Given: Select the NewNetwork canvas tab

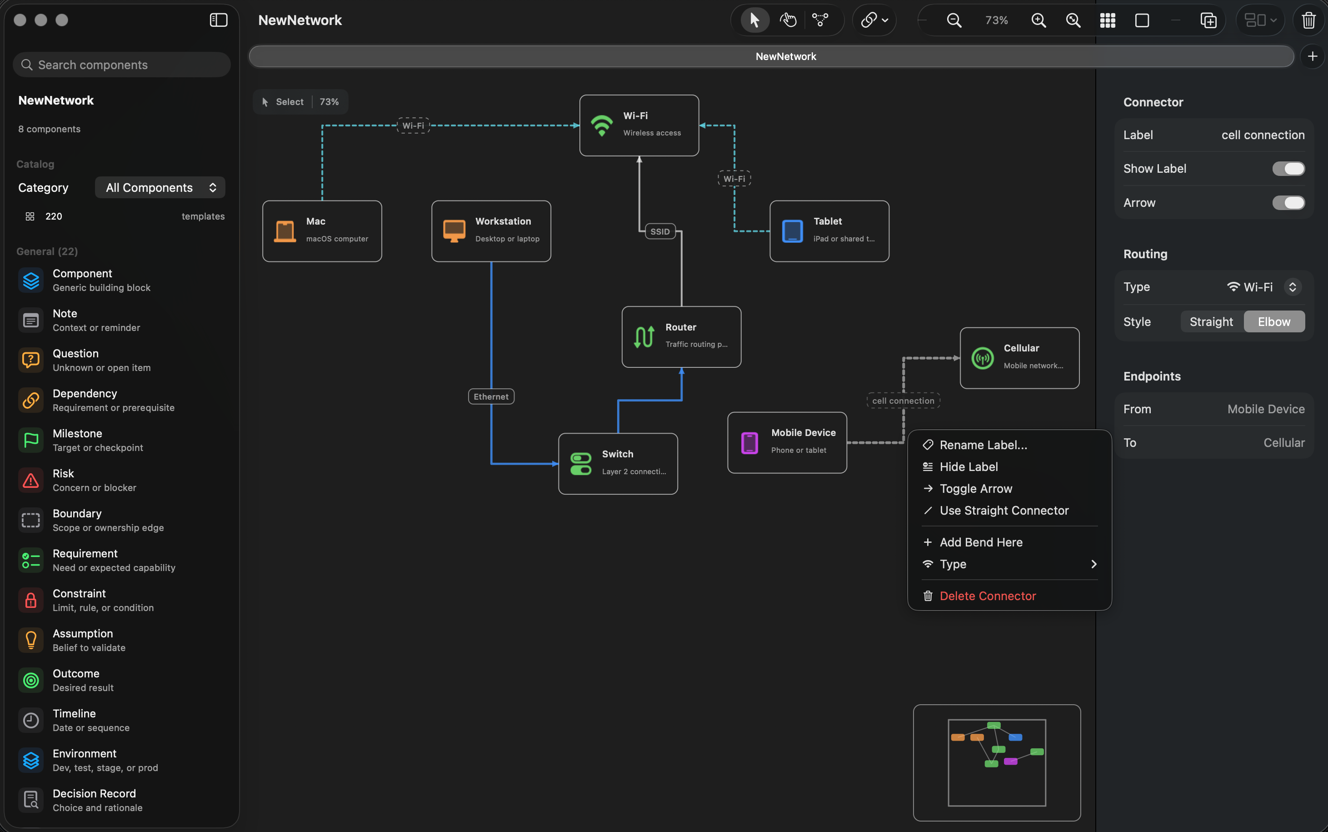Looking at the screenshot, I should tap(771, 56).
